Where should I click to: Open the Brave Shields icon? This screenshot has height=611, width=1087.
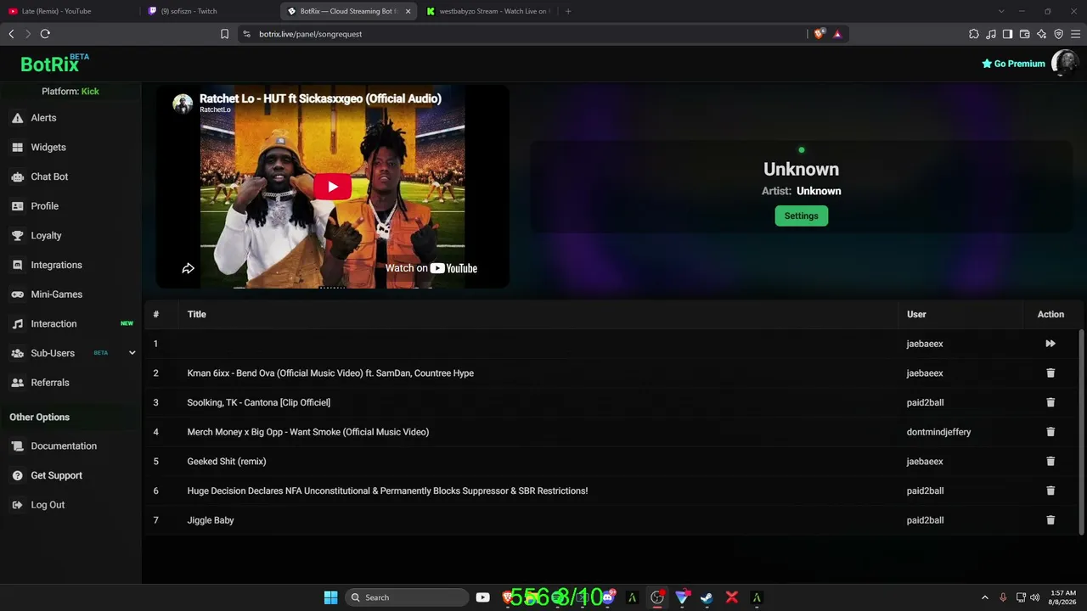819,34
